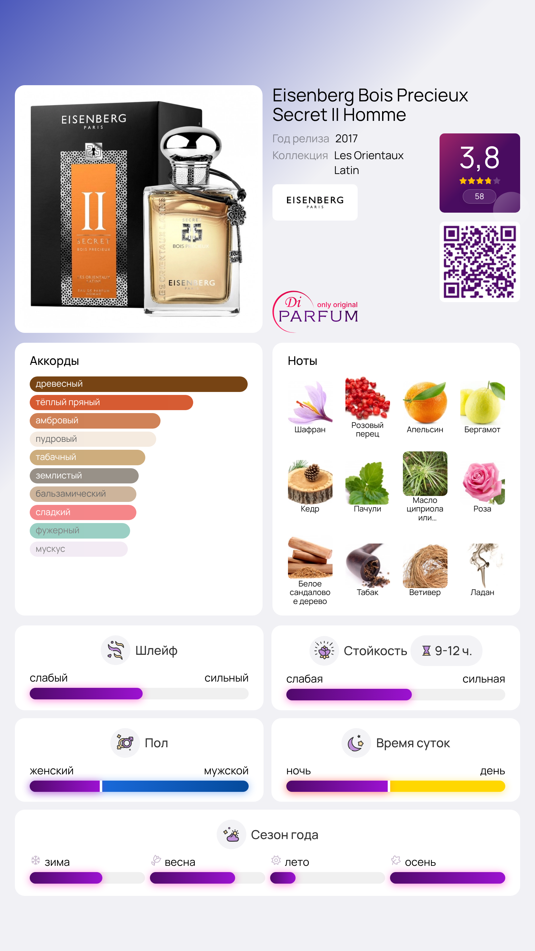535x951 pixels.
Task: Click the Шлейф sillage icon
Action: [116, 650]
